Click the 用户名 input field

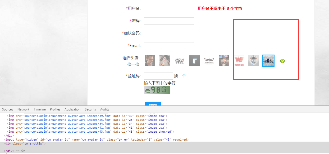pos(169,8)
